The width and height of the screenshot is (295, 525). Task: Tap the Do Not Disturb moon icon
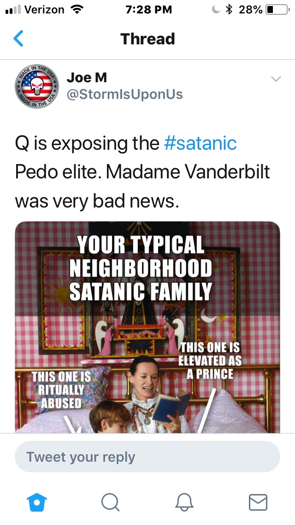coord(215,9)
